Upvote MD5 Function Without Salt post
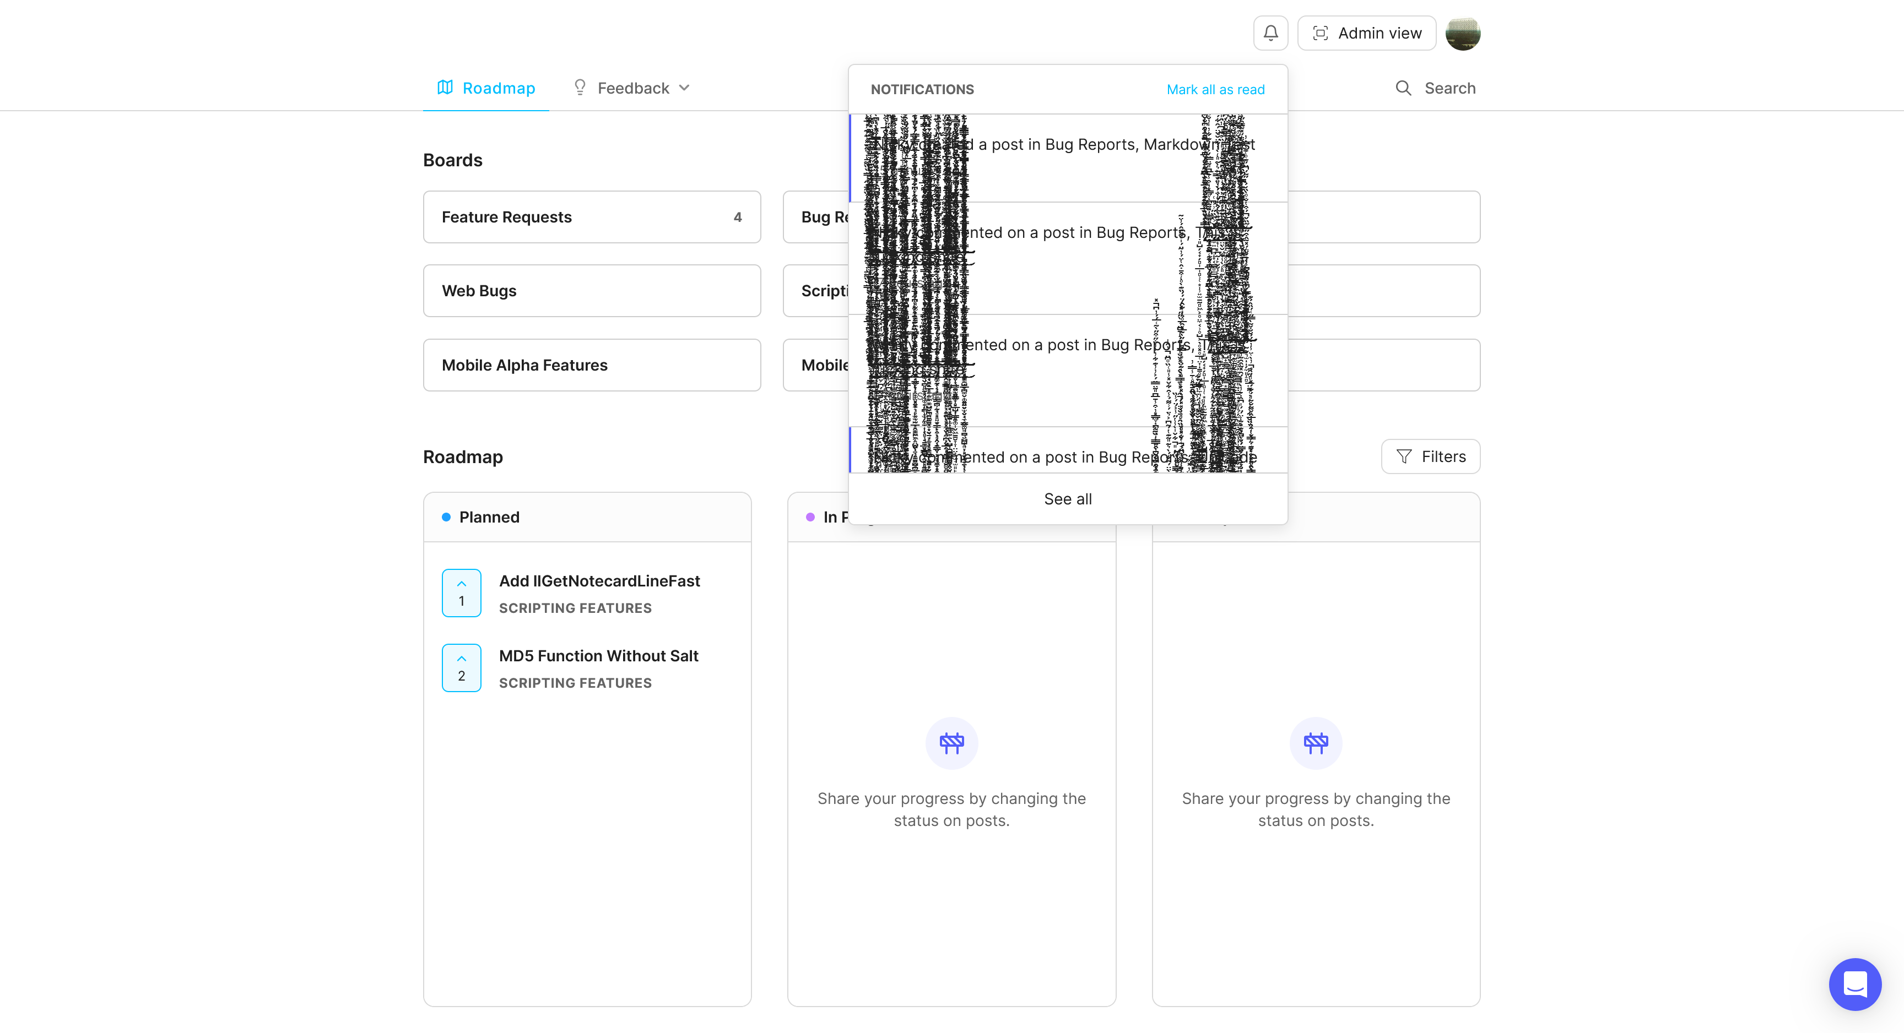 (x=461, y=668)
